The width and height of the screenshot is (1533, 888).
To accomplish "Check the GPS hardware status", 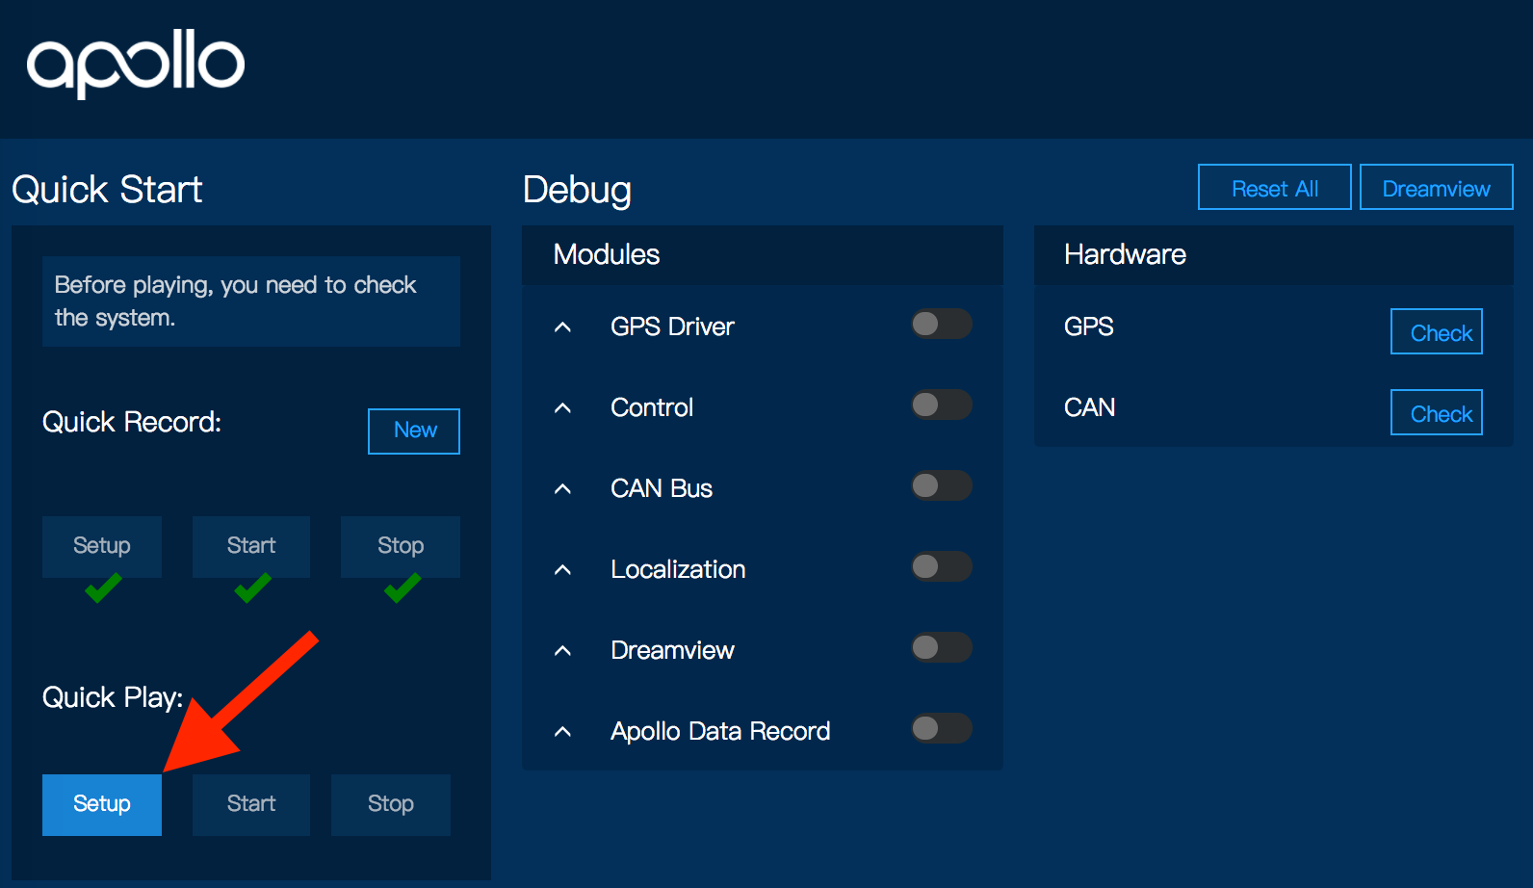I will [1436, 332].
